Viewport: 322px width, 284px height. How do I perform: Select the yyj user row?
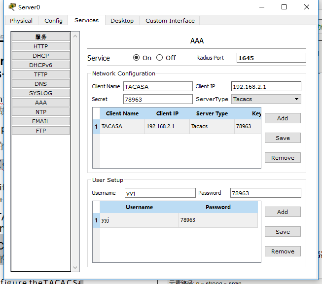point(139,220)
